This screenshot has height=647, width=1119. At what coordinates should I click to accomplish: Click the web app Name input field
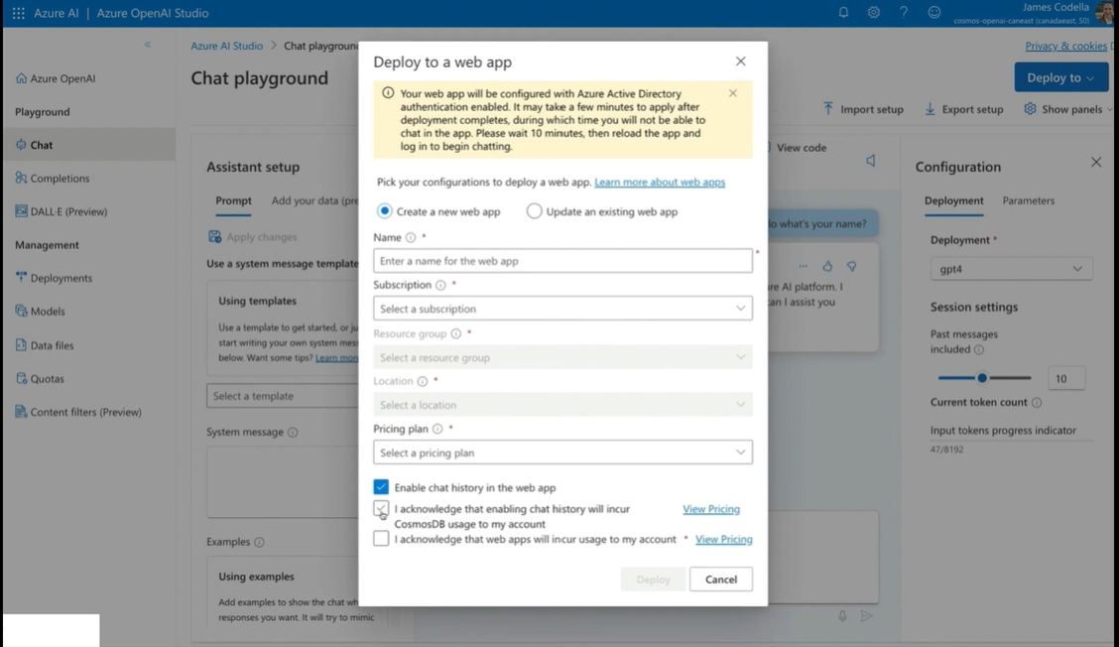562,261
